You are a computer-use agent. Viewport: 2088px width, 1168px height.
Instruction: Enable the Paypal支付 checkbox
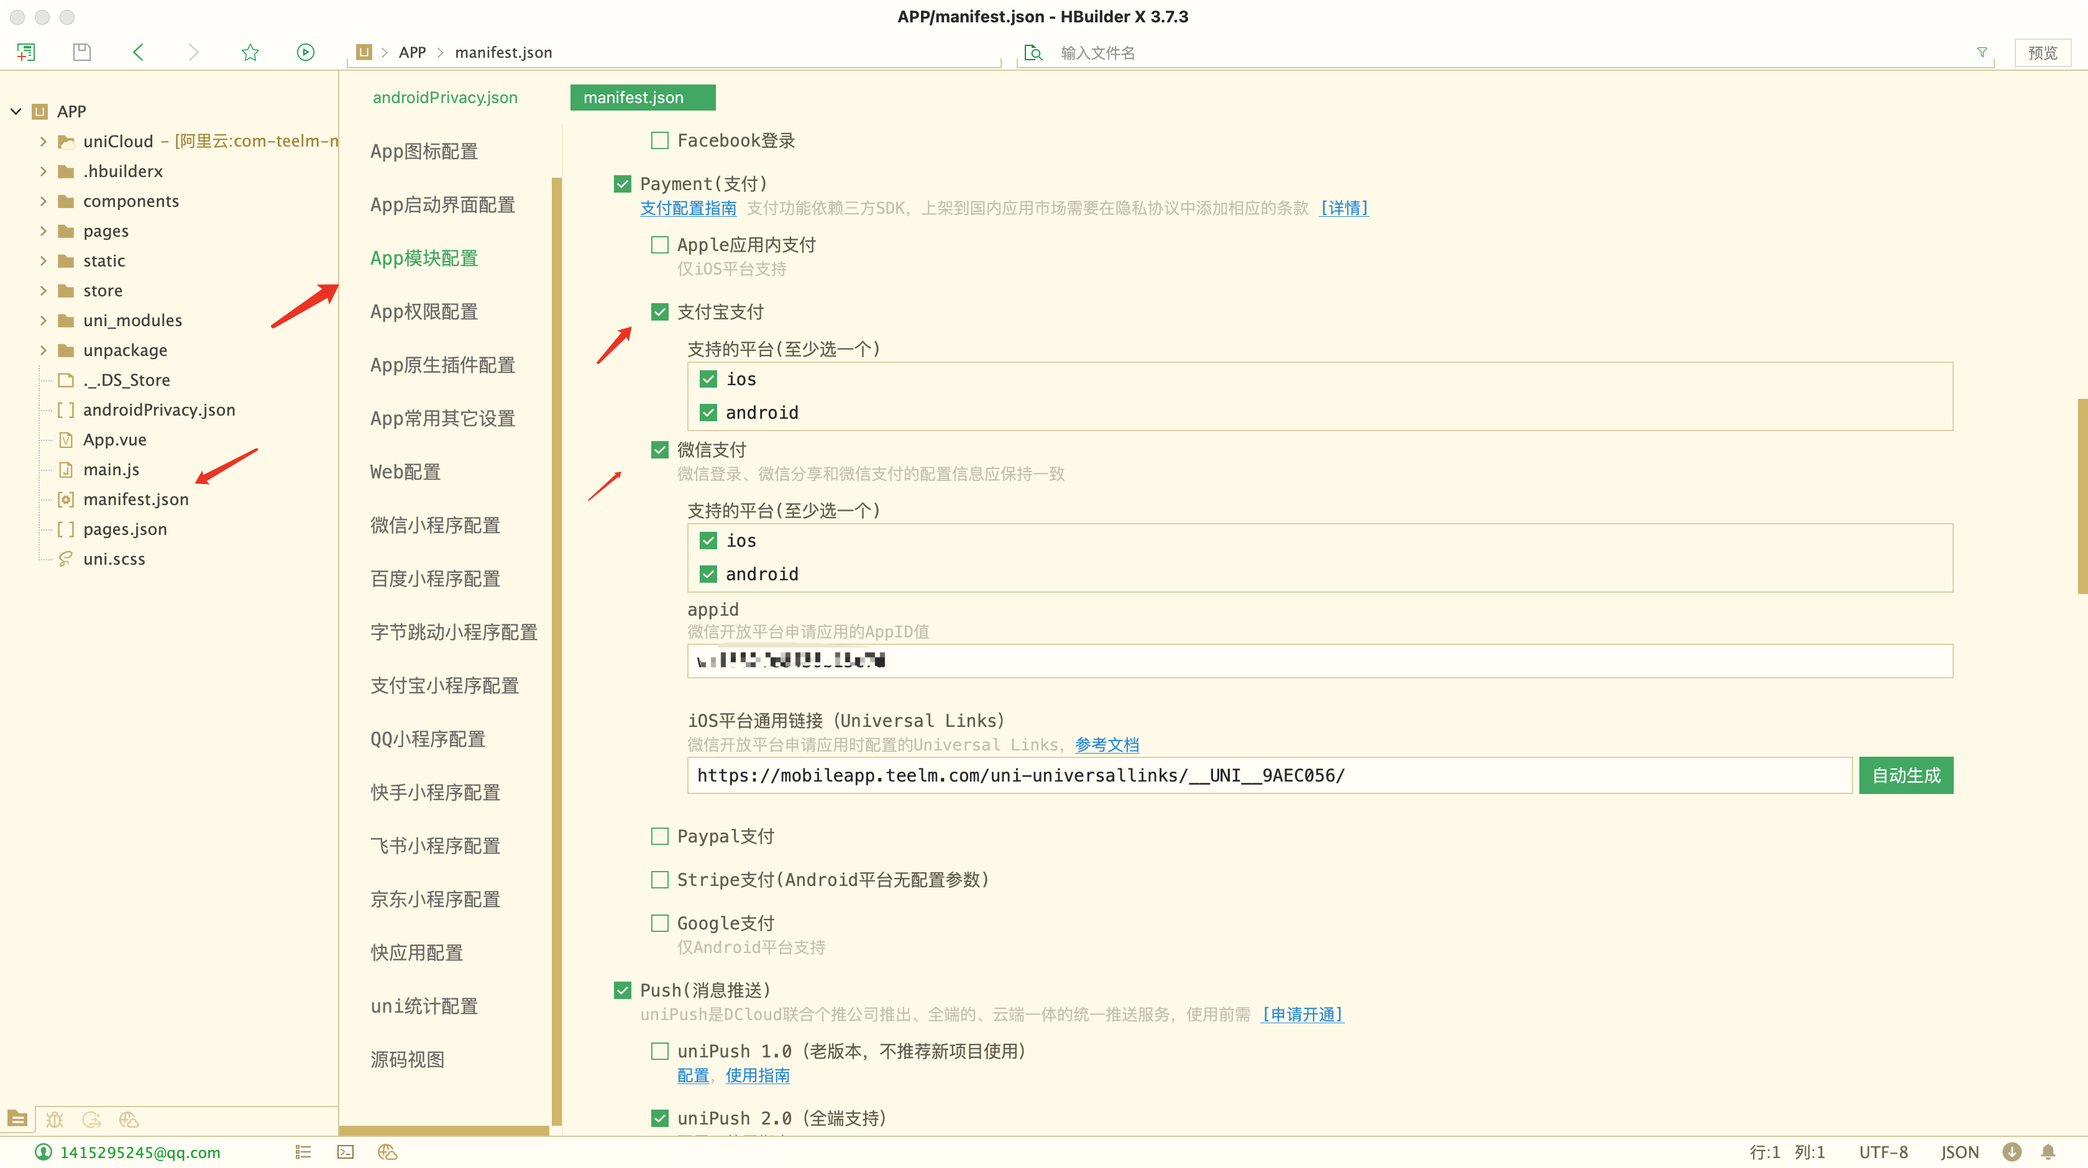tap(660, 836)
